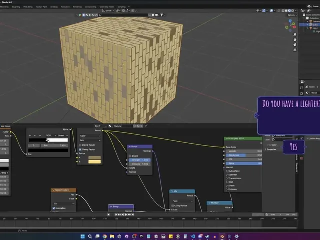Open the UV Editing workspace tab
This screenshot has height=240, width=320.
(x=28, y=7)
